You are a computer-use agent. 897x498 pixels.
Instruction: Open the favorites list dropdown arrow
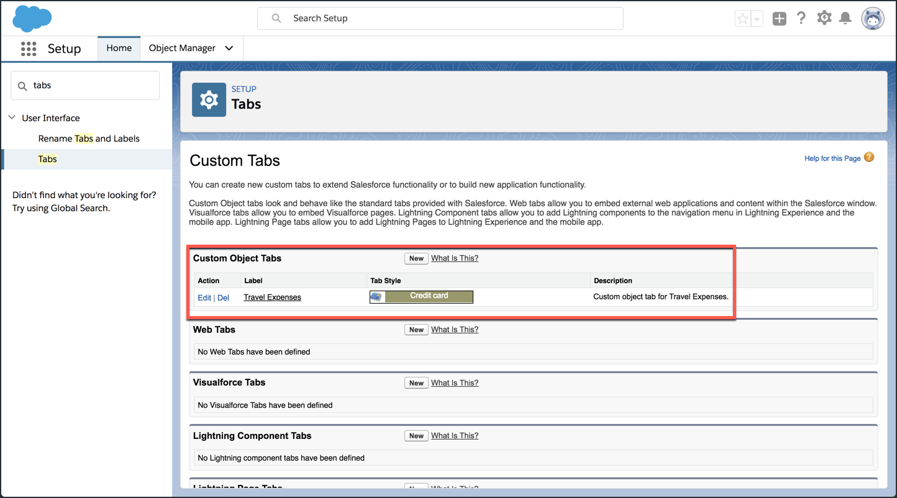pyautogui.click(x=757, y=19)
